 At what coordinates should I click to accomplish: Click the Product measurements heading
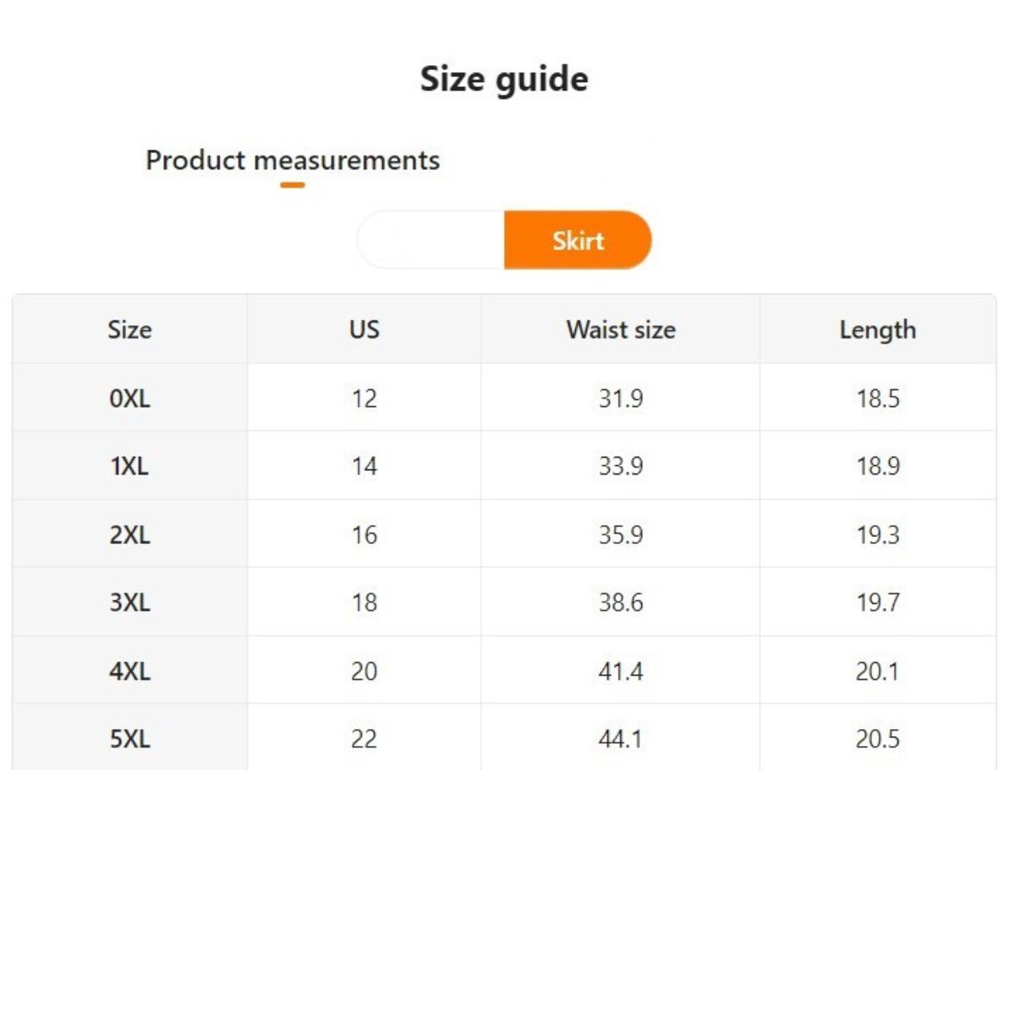[x=293, y=160]
